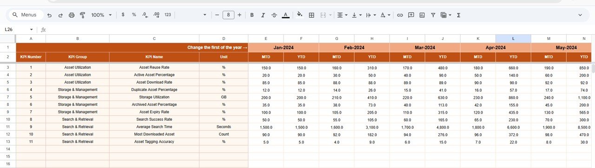Open more number formats (123)
Image resolution: width=595 pixels, height=168 pixels.
168,15
